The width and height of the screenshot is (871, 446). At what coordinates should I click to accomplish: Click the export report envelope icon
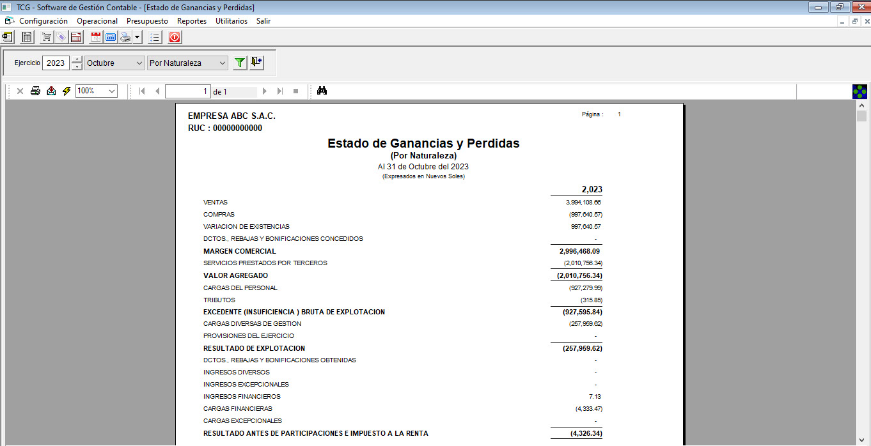point(51,91)
